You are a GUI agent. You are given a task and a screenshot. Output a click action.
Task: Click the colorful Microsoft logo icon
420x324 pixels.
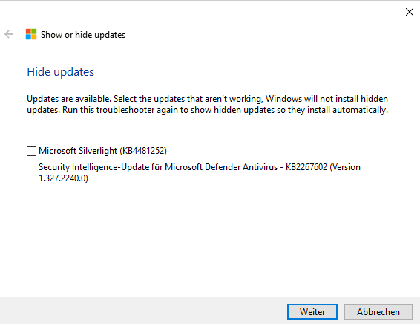(31, 34)
